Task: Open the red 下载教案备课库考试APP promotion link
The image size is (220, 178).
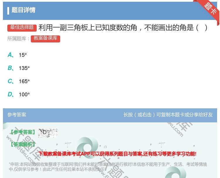Action: pyautogui.click(x=117, y=154)
